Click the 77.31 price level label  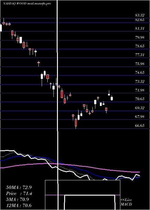tap(140, 55)
